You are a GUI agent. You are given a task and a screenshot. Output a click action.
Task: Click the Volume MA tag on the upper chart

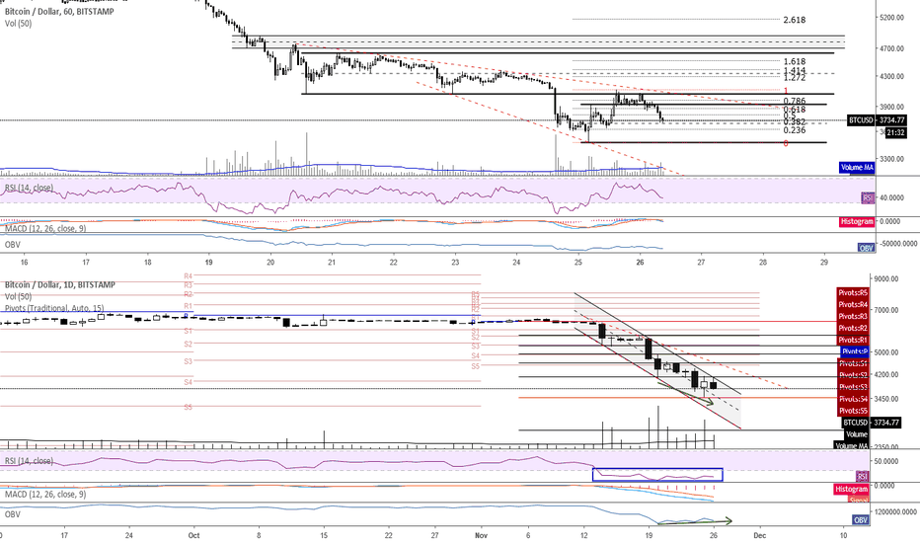(857, 167)
